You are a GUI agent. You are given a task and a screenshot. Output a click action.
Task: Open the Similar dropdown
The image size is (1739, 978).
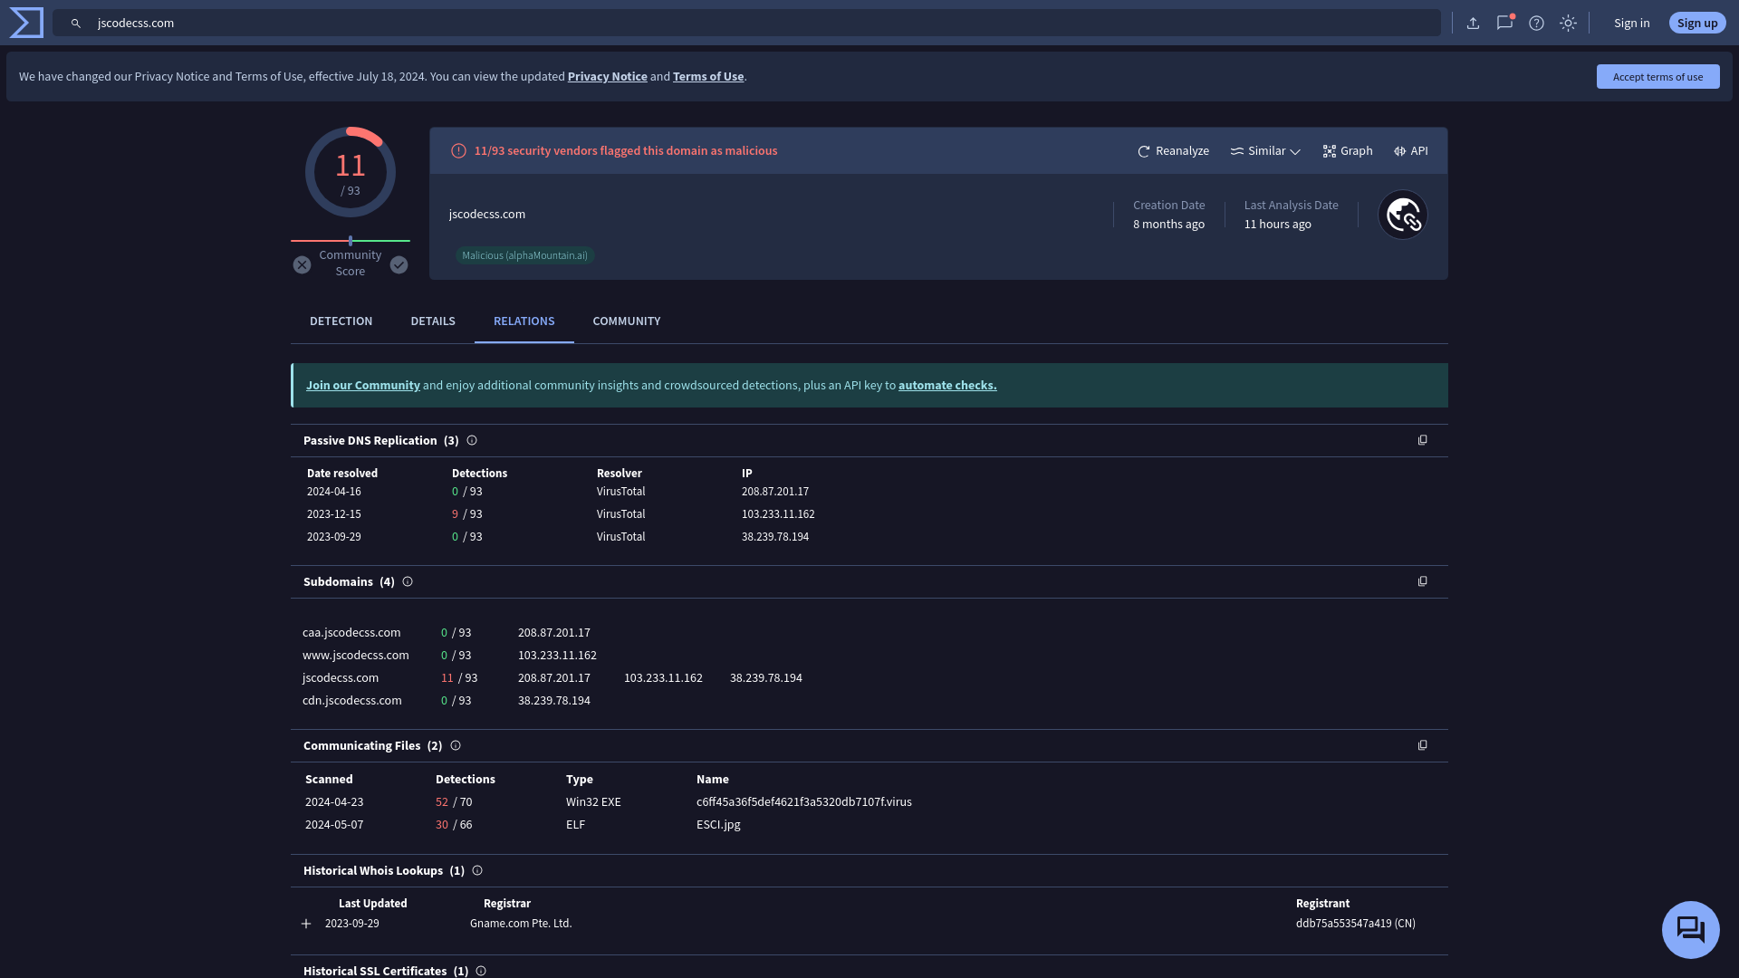point(1265,151)
